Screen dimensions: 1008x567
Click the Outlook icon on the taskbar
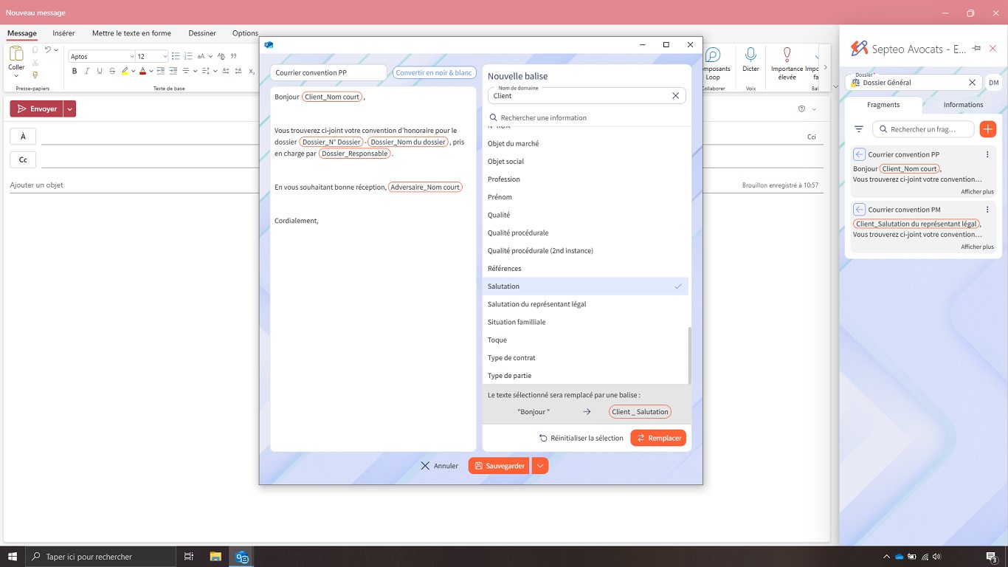point(242,557)
